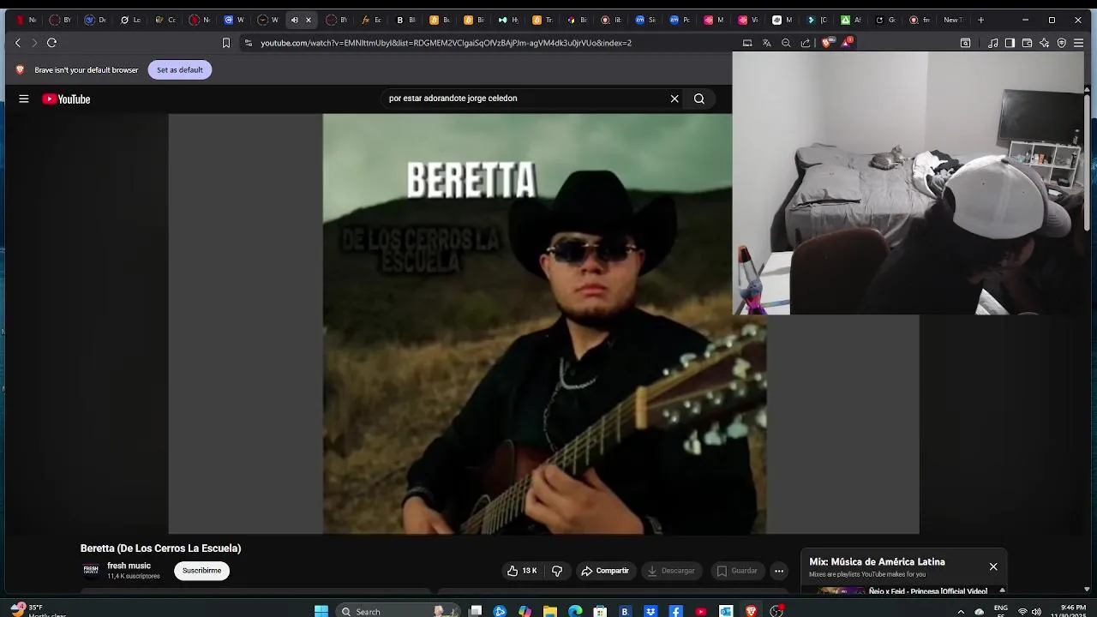1097x617 pixels.
Task: Open Brave Shields lion icon
Action: (827, 43)
